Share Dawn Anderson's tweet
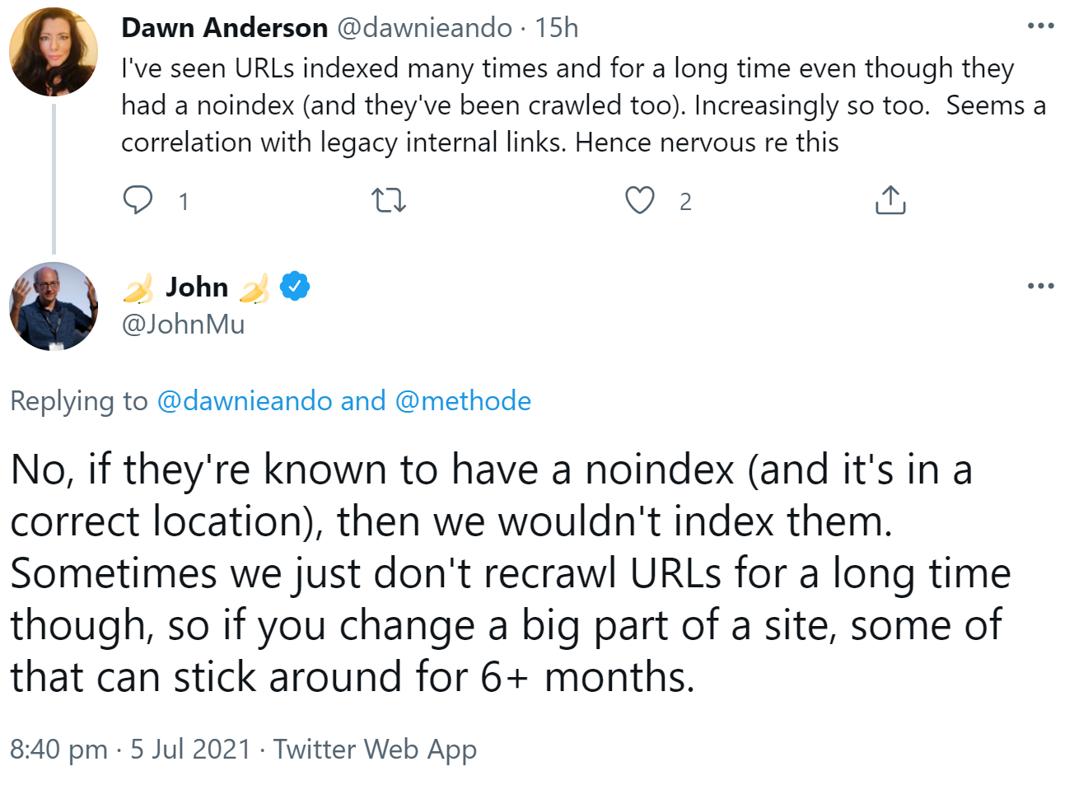This screenshot has height=785, width=1074. coord(890,200)
